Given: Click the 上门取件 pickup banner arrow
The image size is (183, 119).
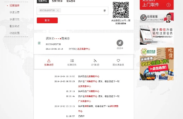Looking at the screenshot, I should pos(168,5).
